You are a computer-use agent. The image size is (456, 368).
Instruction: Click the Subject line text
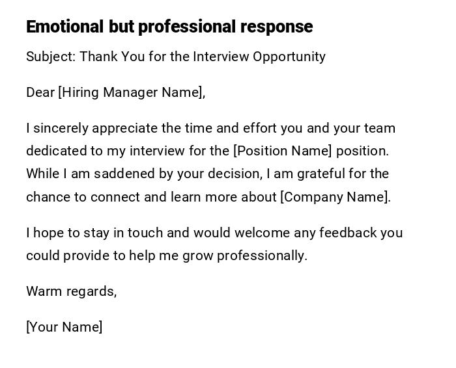pyautogui.click(x=175, y=57)
